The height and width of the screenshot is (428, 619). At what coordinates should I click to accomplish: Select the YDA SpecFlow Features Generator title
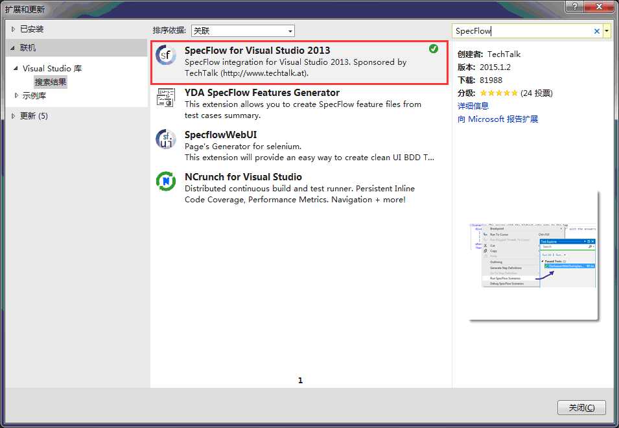pyautogui.click(x=262, y=93)
